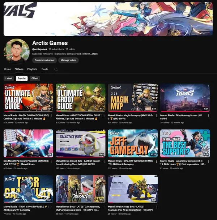Click the Arctis Games profile avatar
The height and width of the screenshot is (220, 217).
pos(17,52)
